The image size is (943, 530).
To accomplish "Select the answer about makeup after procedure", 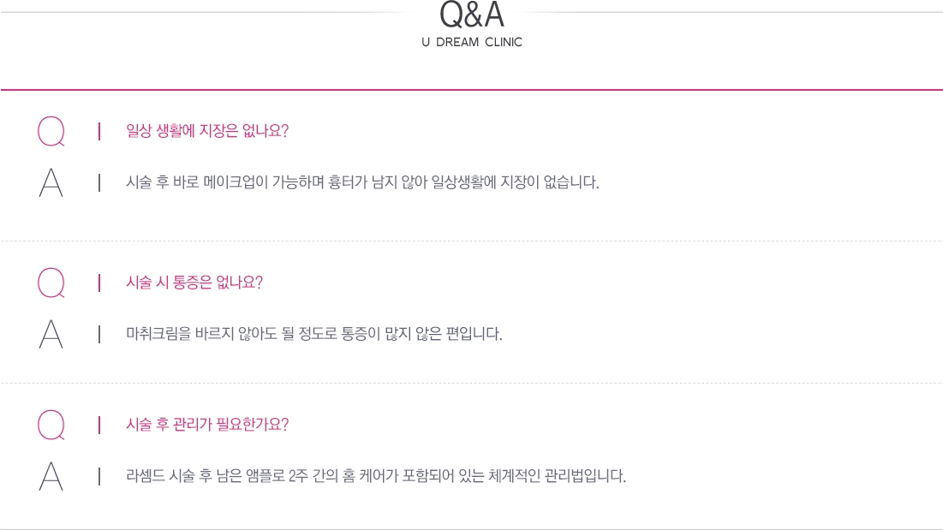I will click(362, 182).
